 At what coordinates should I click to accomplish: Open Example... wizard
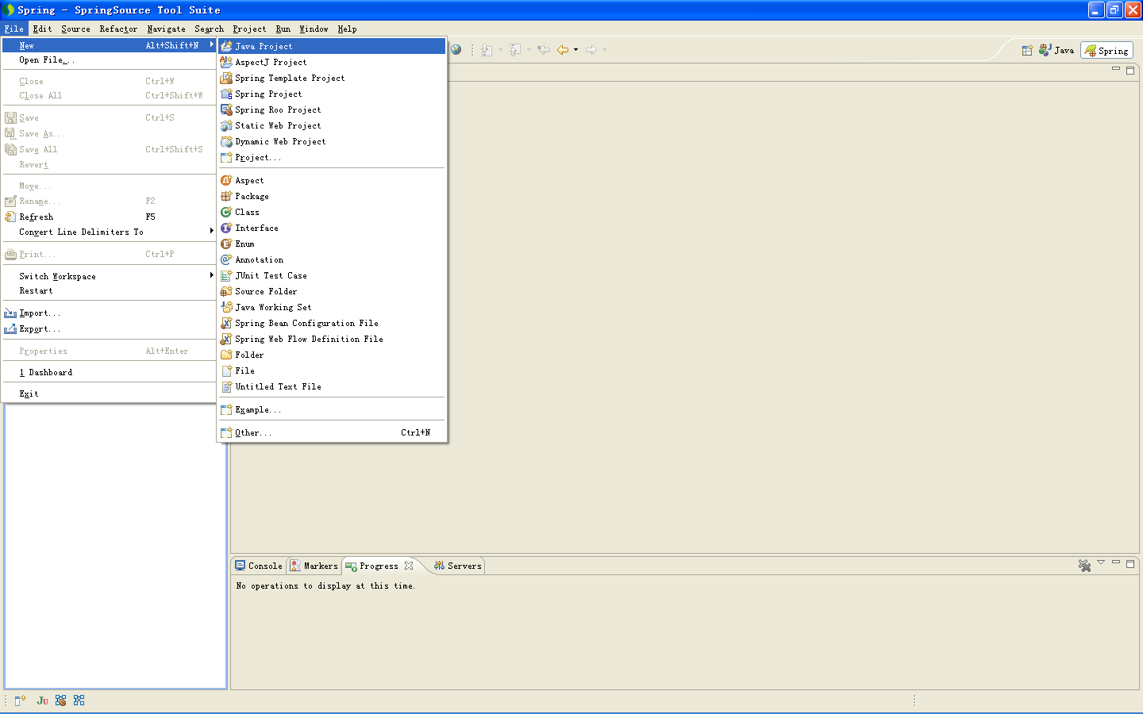pos(332,409)
